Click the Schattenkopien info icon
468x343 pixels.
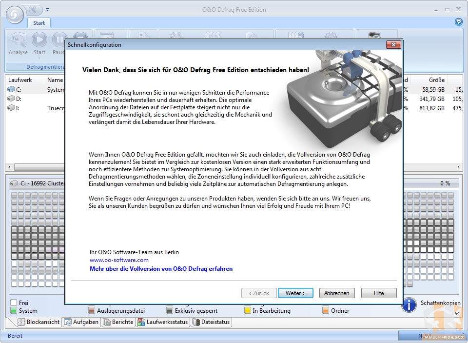pos(409,305)
